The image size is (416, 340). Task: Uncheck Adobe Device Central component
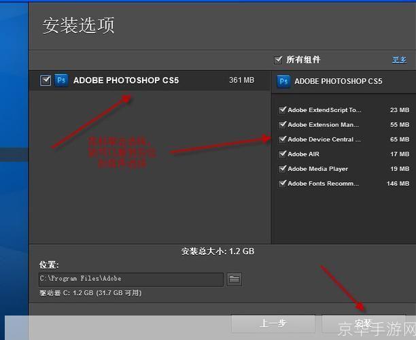coord(282,139)
